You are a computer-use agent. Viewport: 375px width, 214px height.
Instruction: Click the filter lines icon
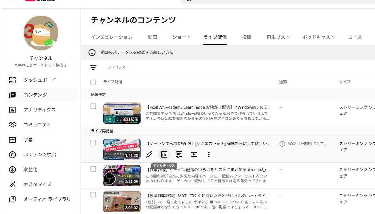[x=93, y=67]
